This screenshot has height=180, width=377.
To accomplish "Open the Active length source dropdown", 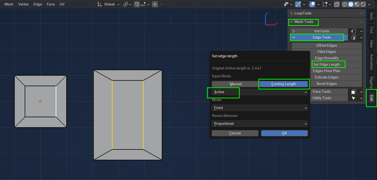I will [260, 92].
